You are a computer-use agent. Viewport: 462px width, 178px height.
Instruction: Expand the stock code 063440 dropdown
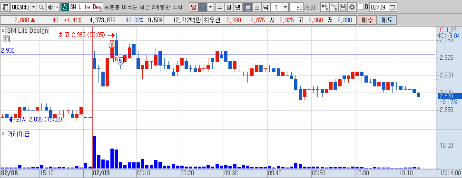34,7
